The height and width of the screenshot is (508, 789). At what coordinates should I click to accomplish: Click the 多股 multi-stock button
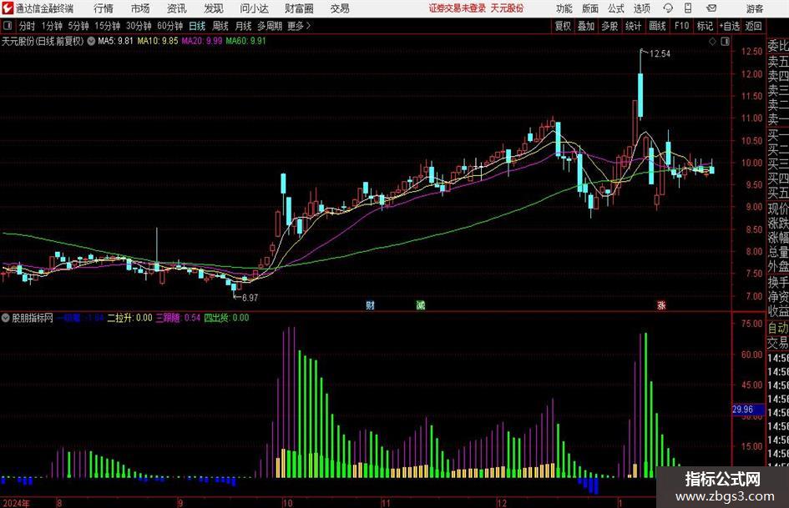(609, 26)
